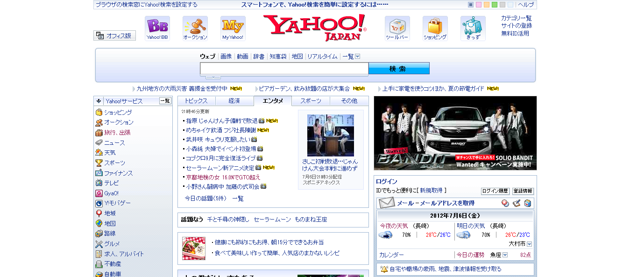This screenshot has height=277, width=630.
Task: Click the 一覧 button in Yahoo!サービス header
Action: click(x=165, y=101)
